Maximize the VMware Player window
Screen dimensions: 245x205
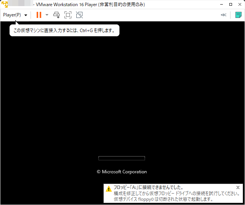pyautogui.click(x=230, y=4)
